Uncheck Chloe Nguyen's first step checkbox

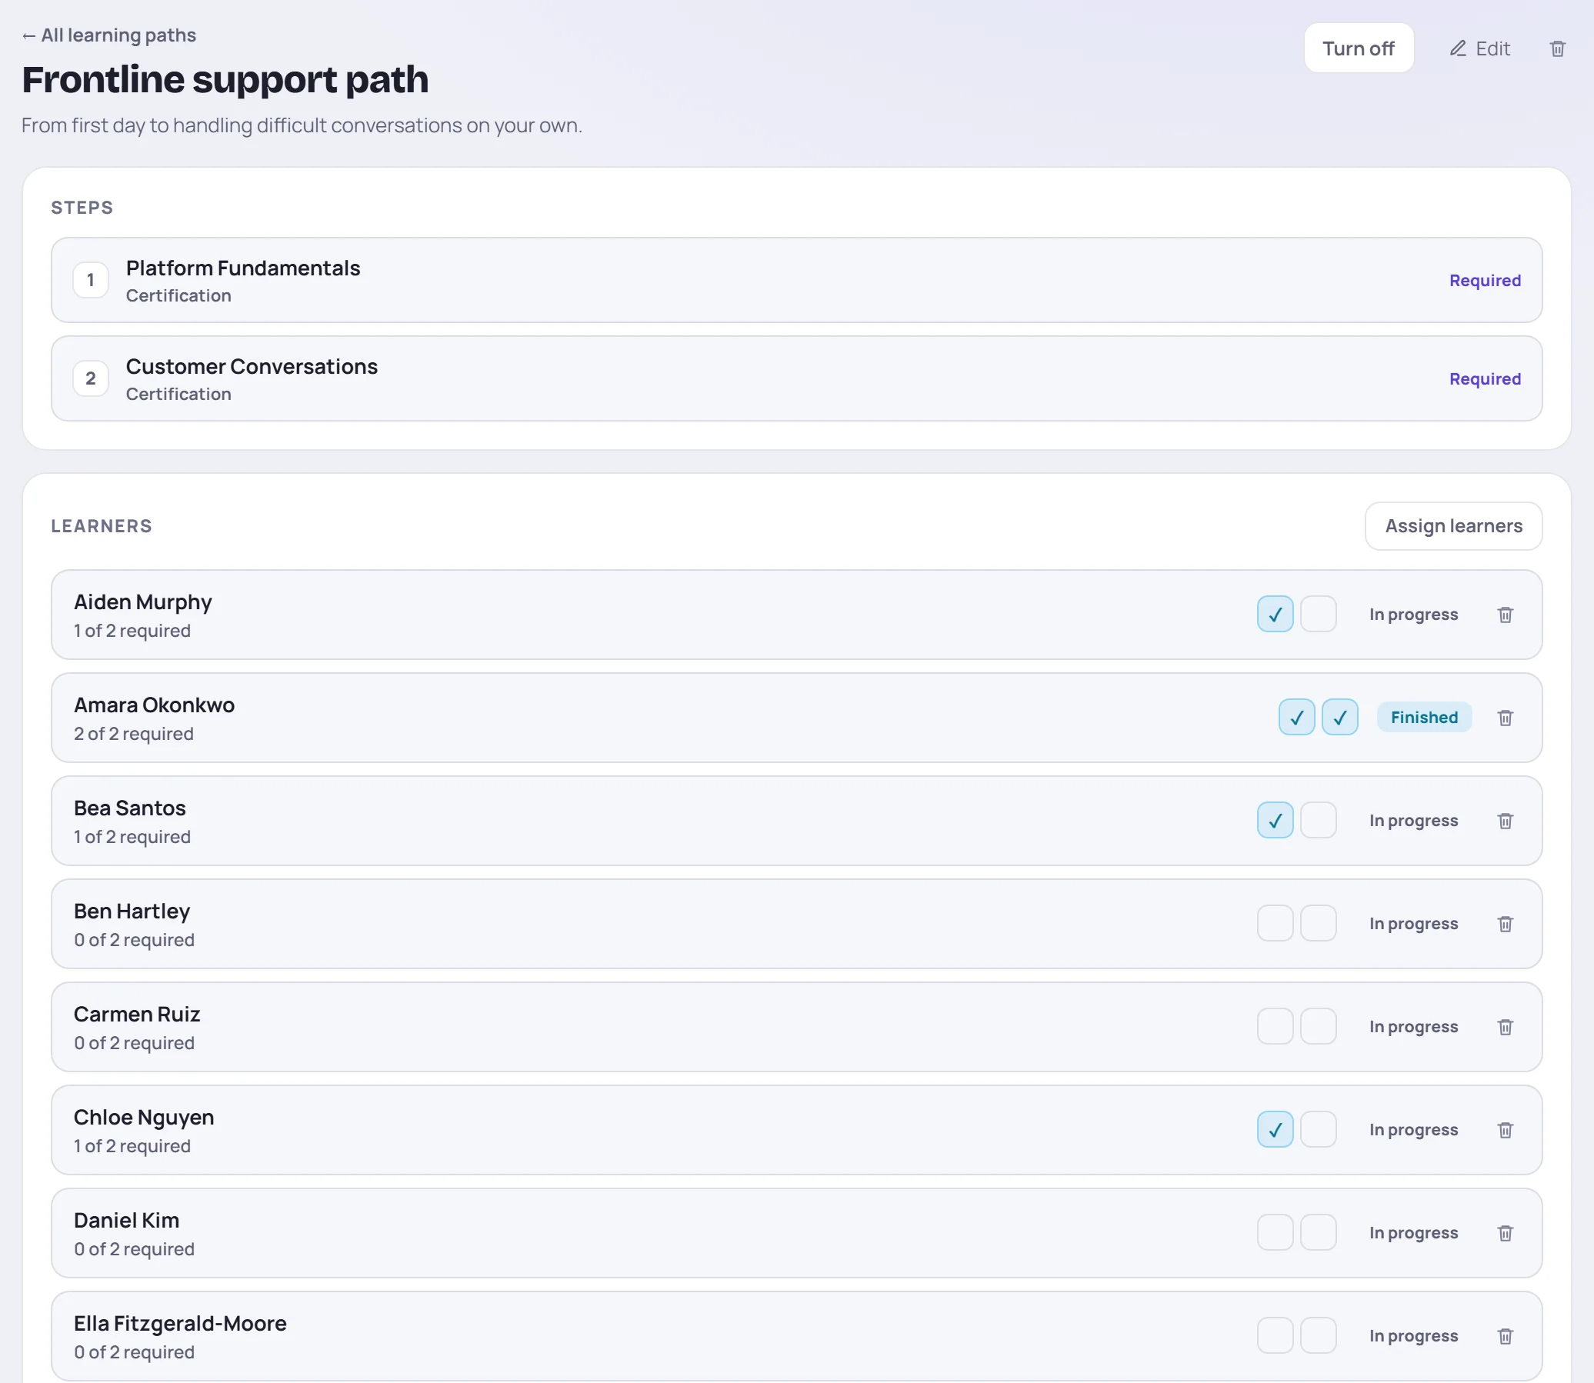coord(1275,1130)
